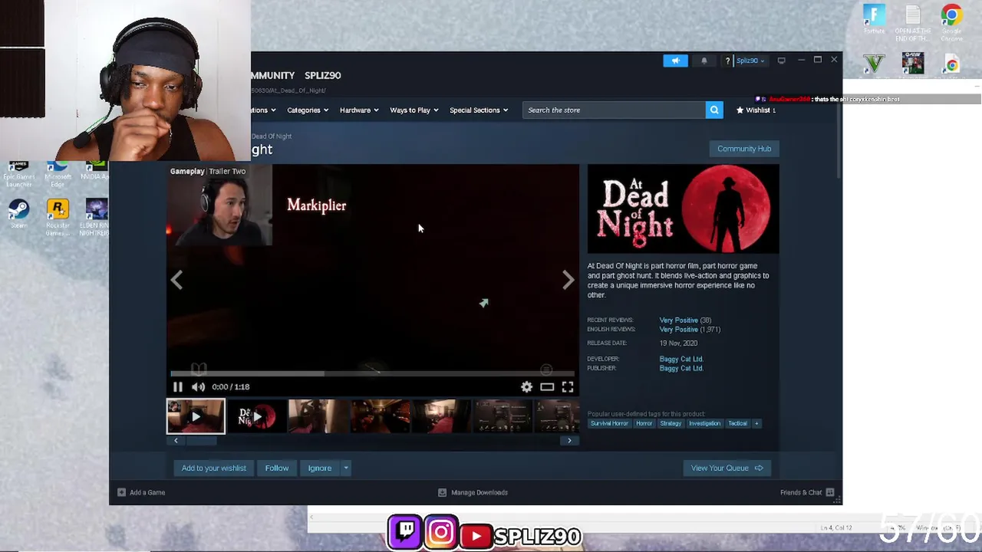Expand the Special Sections menu
This screenshot has height=552, width=982.
tap(479, 110)
